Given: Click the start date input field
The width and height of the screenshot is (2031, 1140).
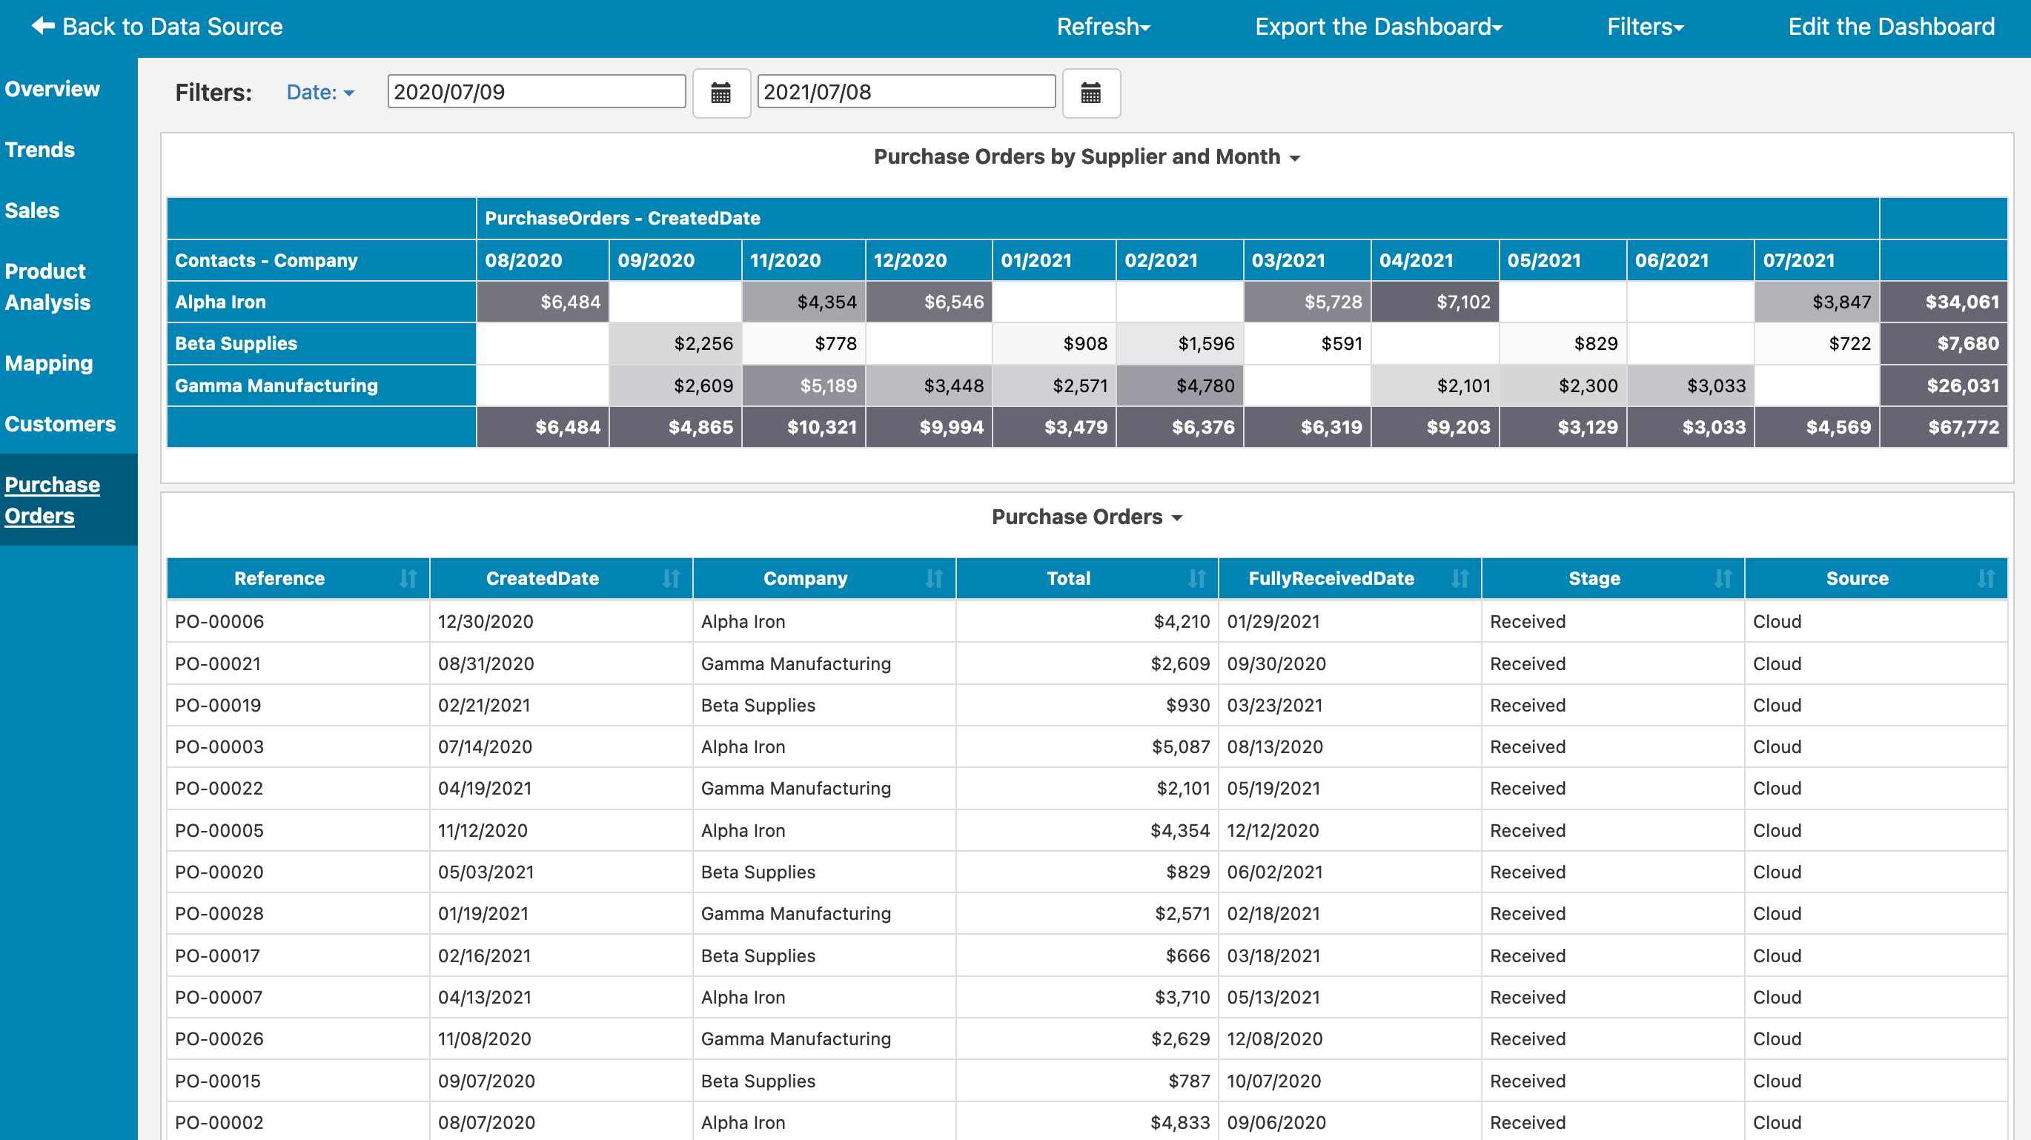Looking at the screenshot, I should (x=536, y=91).
